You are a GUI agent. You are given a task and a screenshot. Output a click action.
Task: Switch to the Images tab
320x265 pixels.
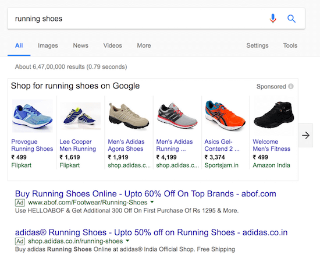(x=48, y=45)
